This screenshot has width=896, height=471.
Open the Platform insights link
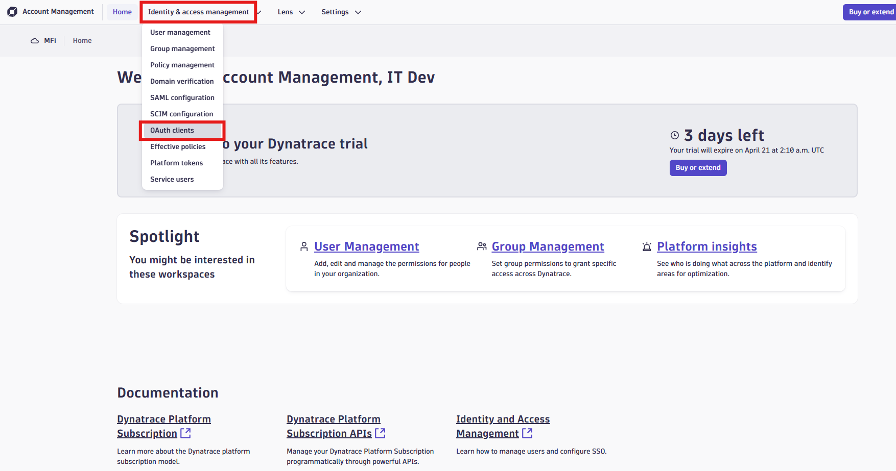point(706,247)
